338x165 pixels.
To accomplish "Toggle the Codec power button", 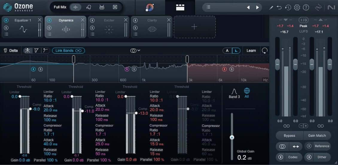I will tap(281, 157).
